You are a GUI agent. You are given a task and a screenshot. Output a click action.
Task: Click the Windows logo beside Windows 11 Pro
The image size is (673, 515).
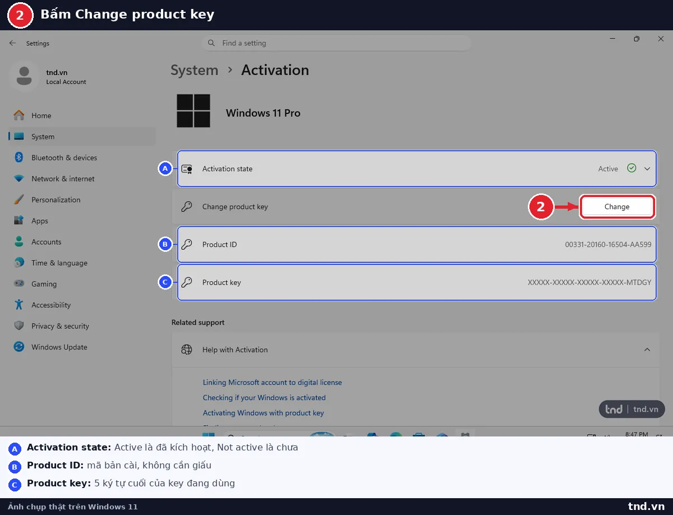pyautogui.click(x=193, y=111)
